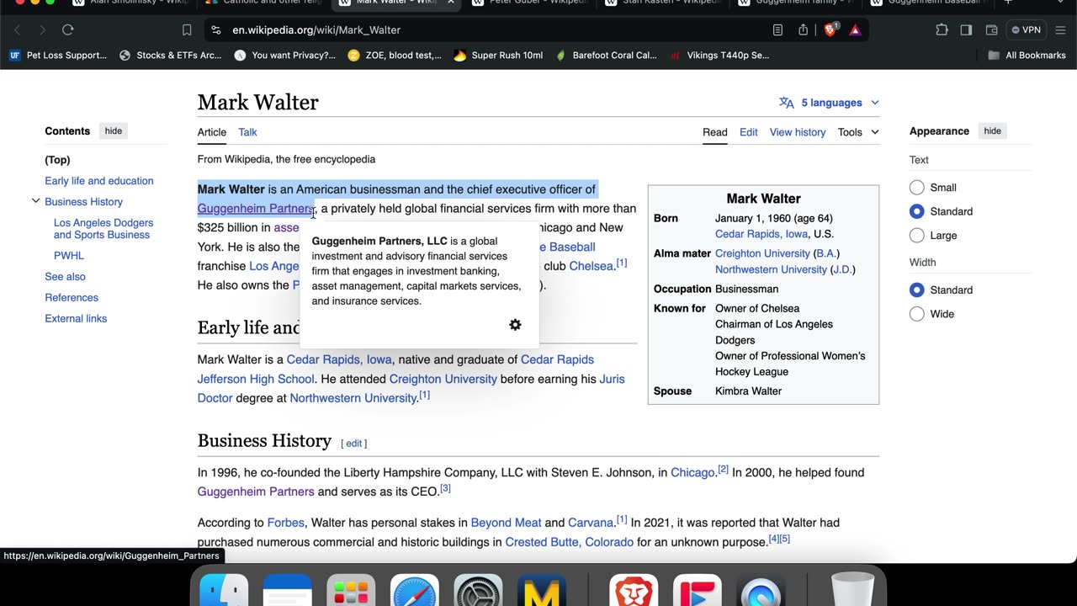Jump to External links in contents
Viewport: 1077px width, 606px height.
coord(76,318)
